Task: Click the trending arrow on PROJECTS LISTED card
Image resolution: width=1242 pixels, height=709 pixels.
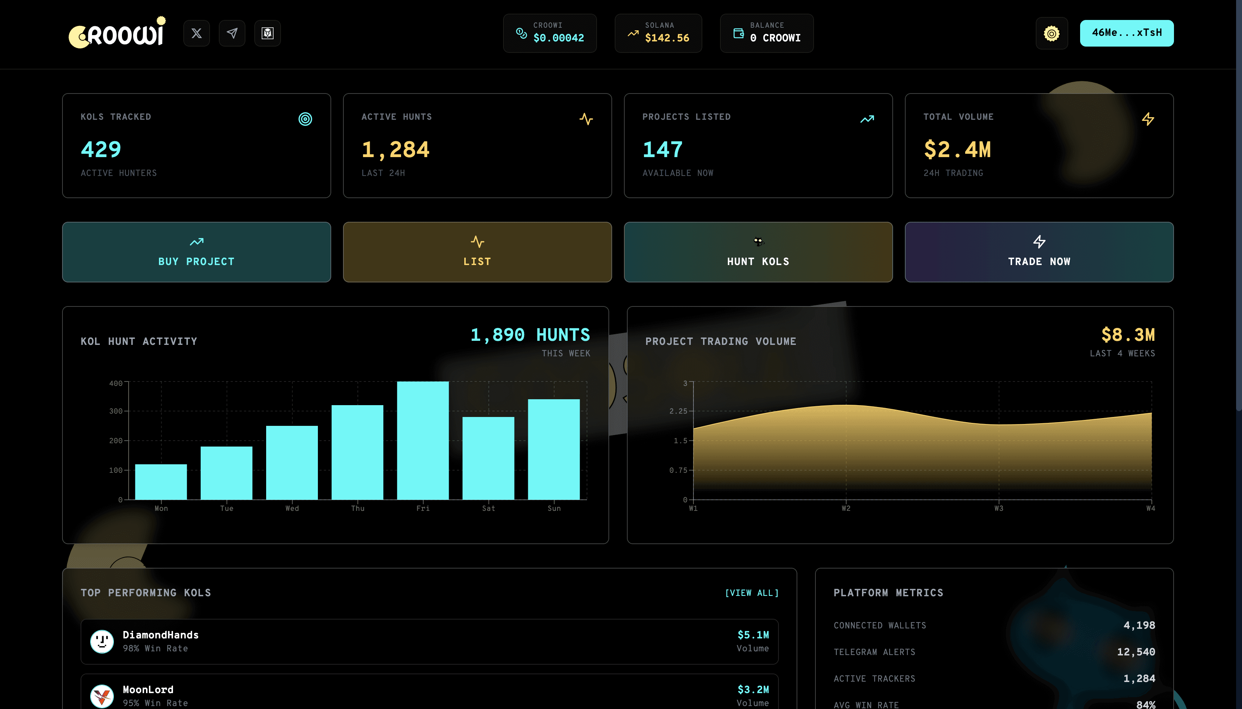Action: (866, 118)
